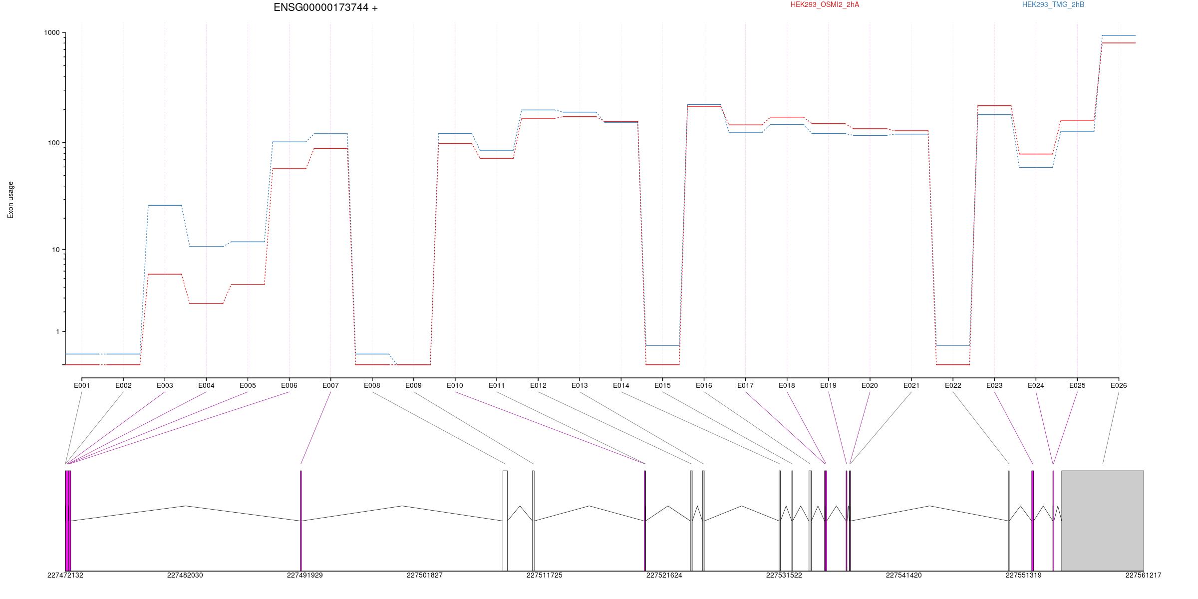Click exon label E015
This screenshot has height=599, width=1198.
(x=662, y=385)
